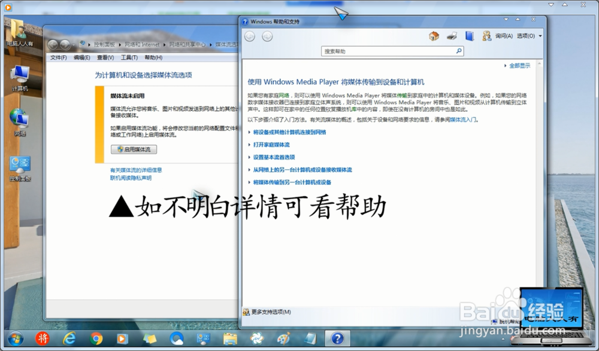The image size is (599, 351).
Task: Switch to Help question-mark taskbar icon
Action: coord(337,338)
